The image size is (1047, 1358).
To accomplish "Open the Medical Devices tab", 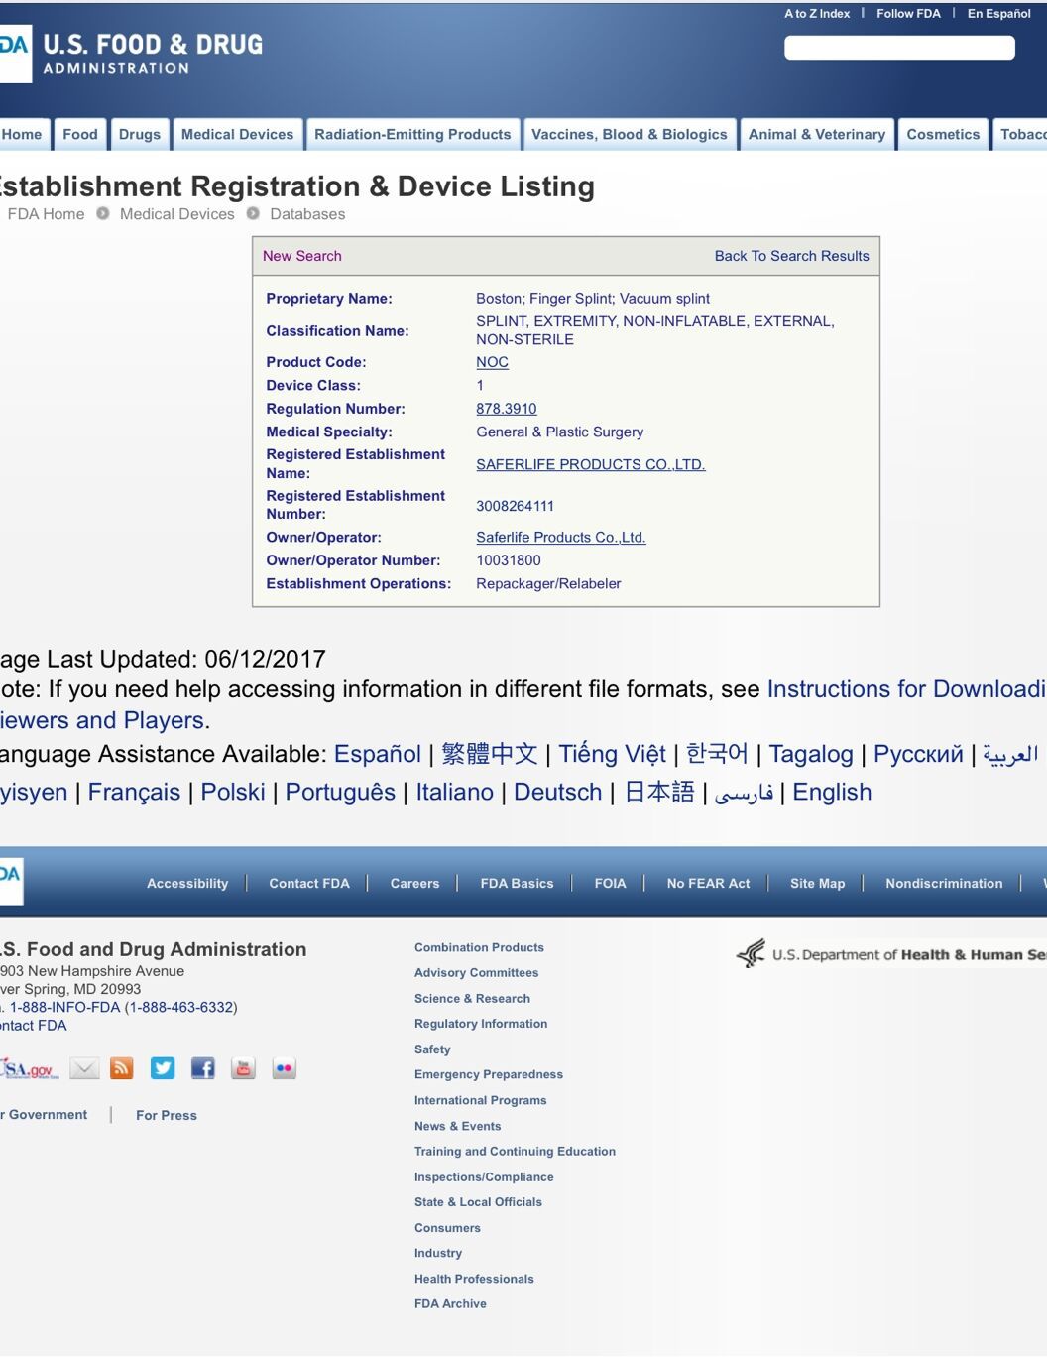I will coord(237,135).
